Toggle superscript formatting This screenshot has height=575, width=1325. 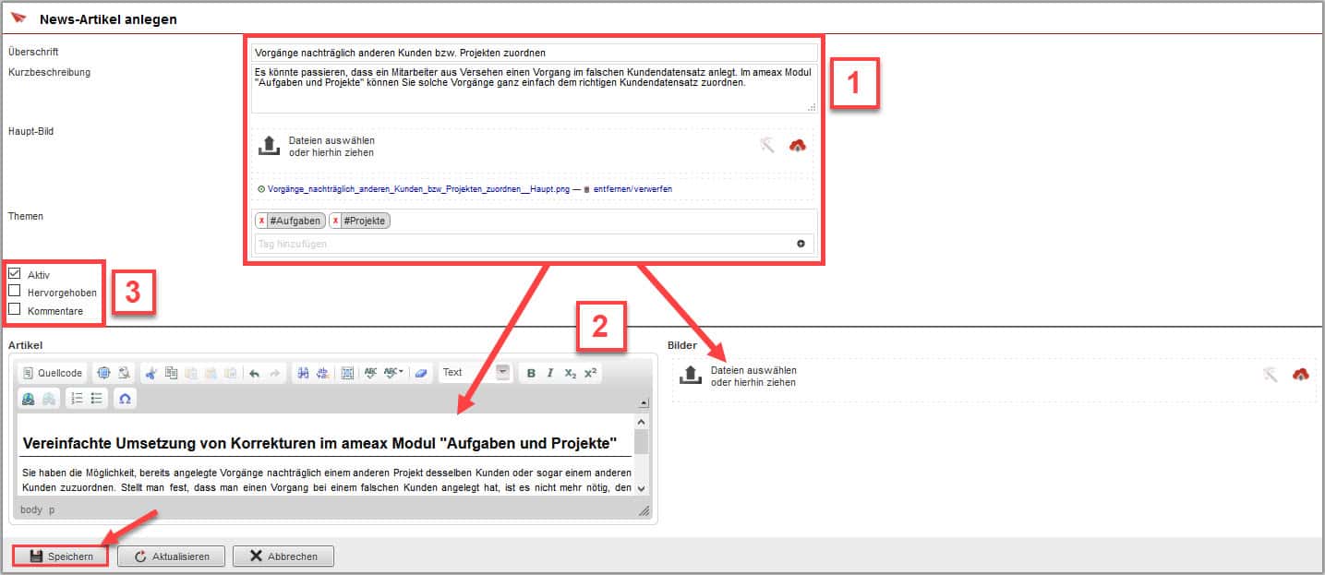pos(591,373)
